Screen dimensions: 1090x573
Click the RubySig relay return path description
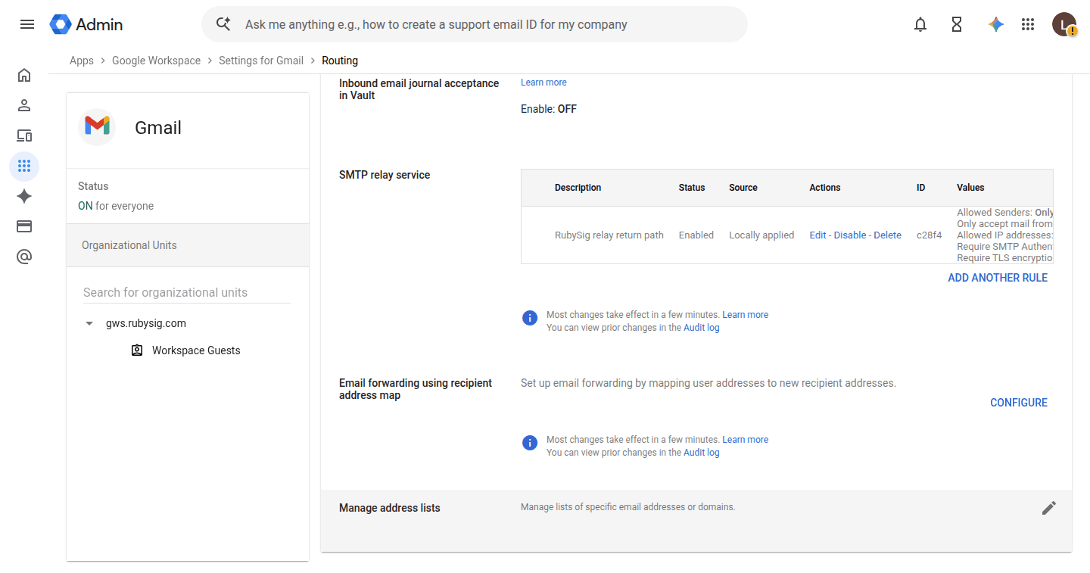click(609, 235)
